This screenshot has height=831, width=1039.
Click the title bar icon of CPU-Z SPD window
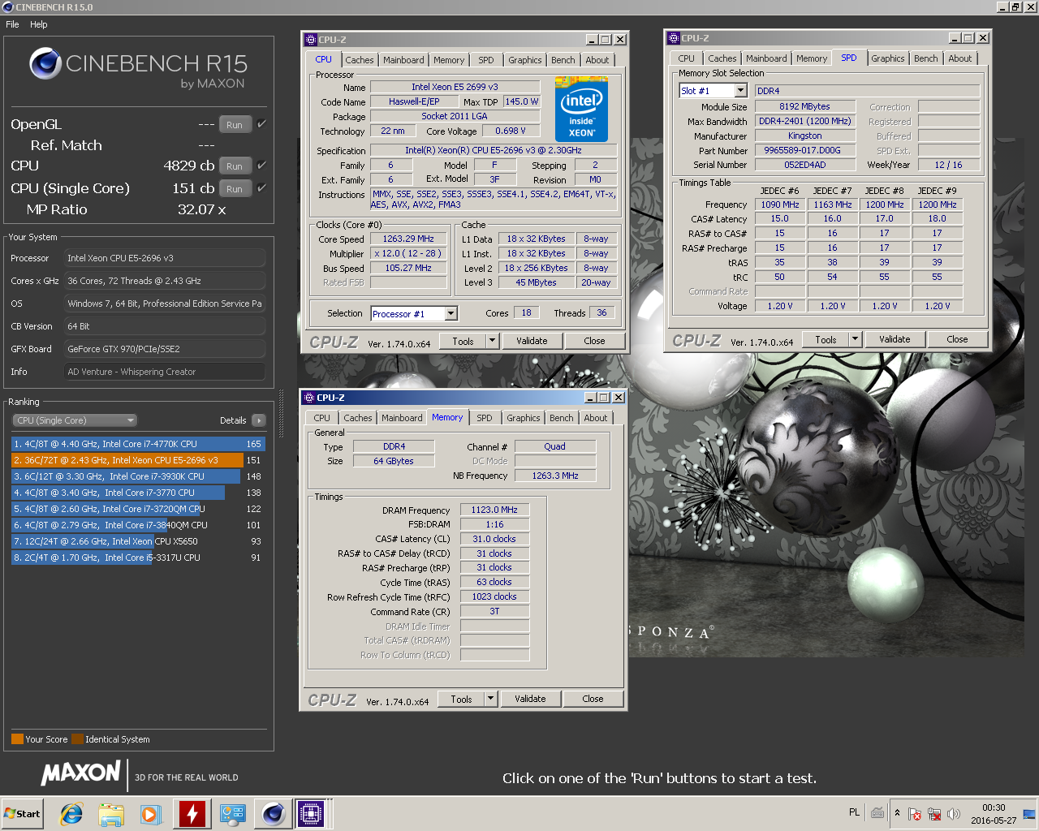click(673, 38)
